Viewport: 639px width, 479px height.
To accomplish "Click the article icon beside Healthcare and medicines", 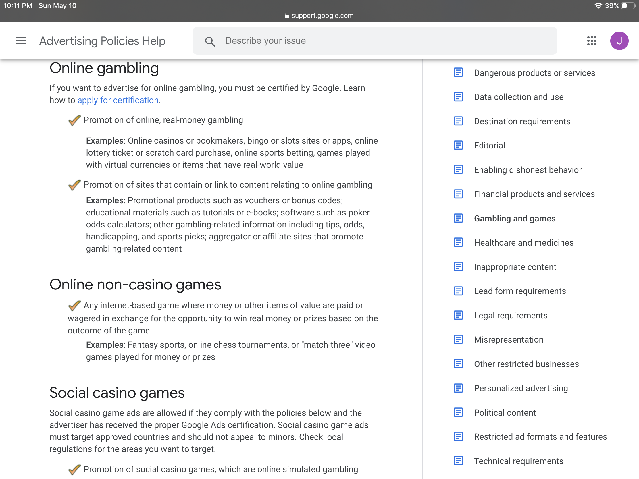I will pos(458,242).
